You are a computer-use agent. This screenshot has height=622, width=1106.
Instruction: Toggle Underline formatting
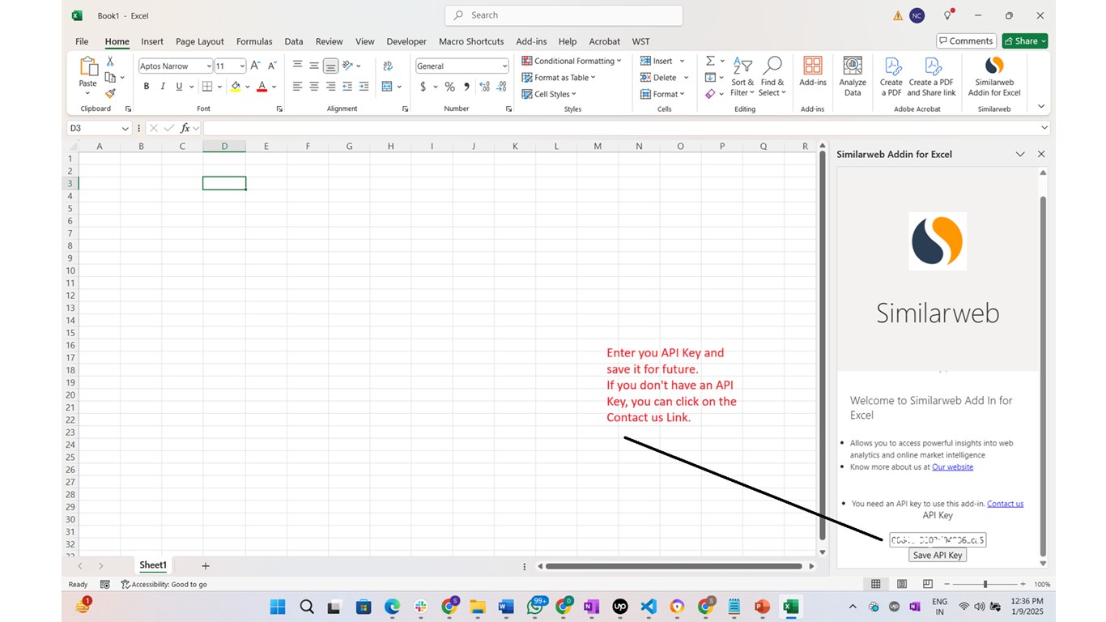(179, 87)
